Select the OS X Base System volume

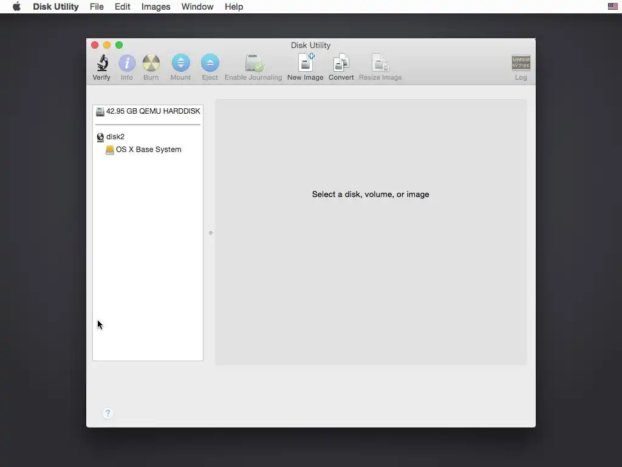point(148,150)
